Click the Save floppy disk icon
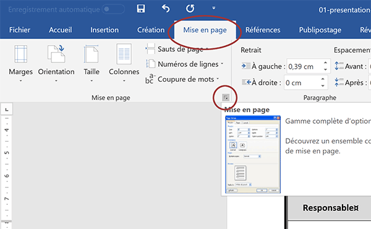Screen dimensions: 371x229 [141, 9]
